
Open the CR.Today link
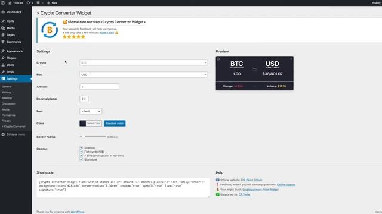pyautogui.click(x=244, y=194)
